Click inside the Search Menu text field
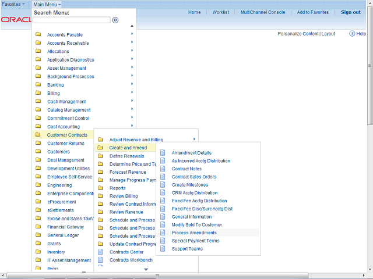 point(71,20)
